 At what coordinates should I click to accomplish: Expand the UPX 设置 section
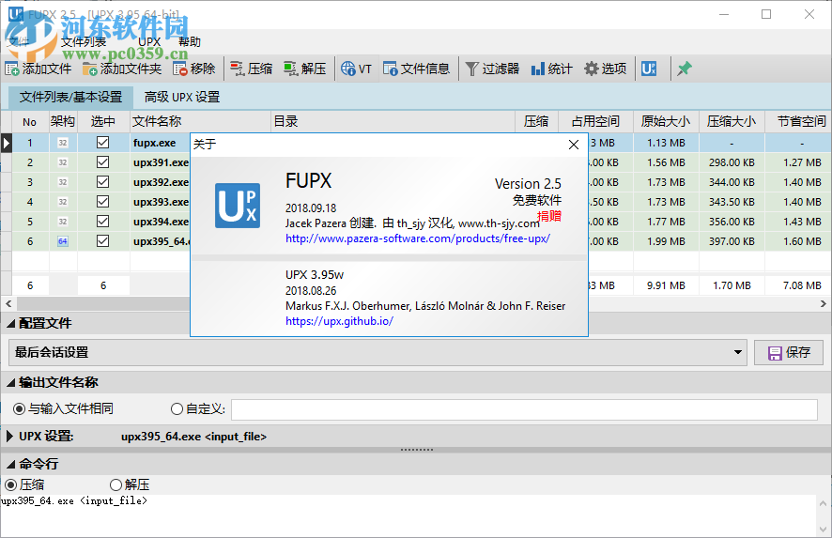pyautogui.click(x=9, y=437)
